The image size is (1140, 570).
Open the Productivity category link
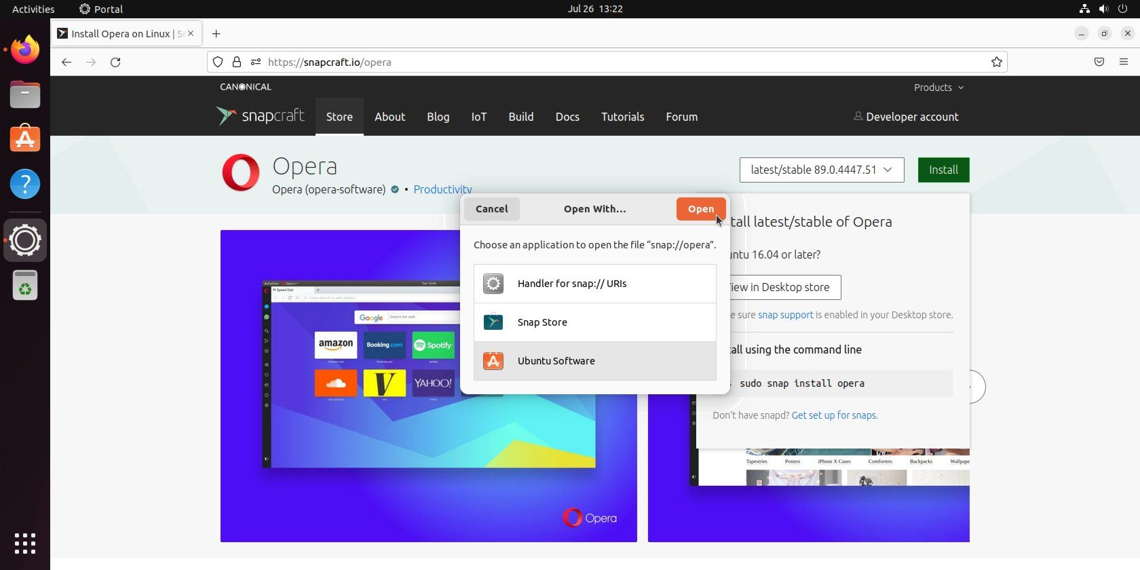coord(442,189)
